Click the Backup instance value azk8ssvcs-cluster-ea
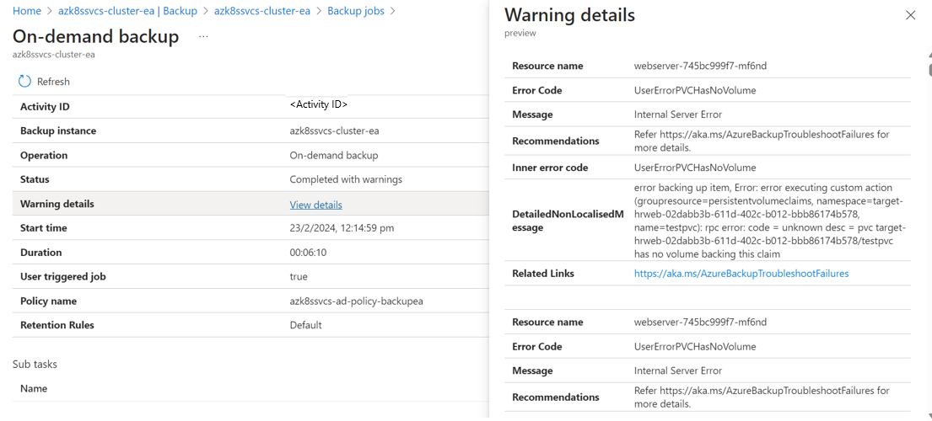932x421 pixels. 334,131
